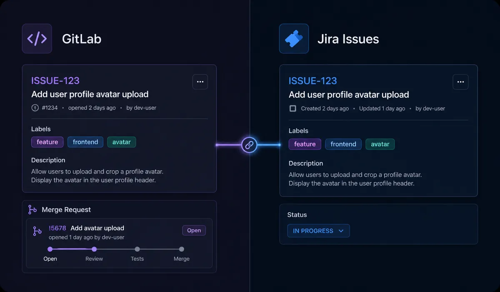Click 'opened 2 days ago' in GitLab card

point(92,108)
